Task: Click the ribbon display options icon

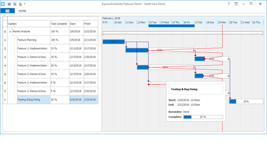Action: pos(236,4)
